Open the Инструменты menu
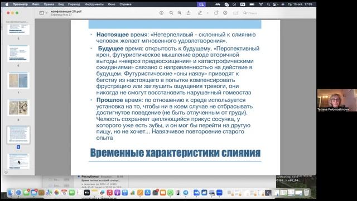357x201 pixels. point(94,4)
